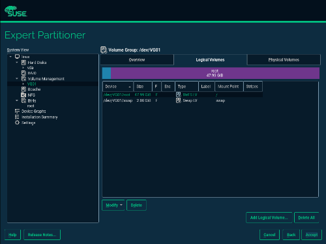The width and height of the screenshot is (326, 244).
Task: Select the Logical Volumes tab
Action: [210, 60]
